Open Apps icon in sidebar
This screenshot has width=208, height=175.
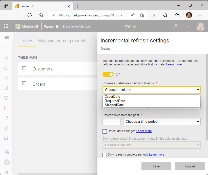pos(6,108)
